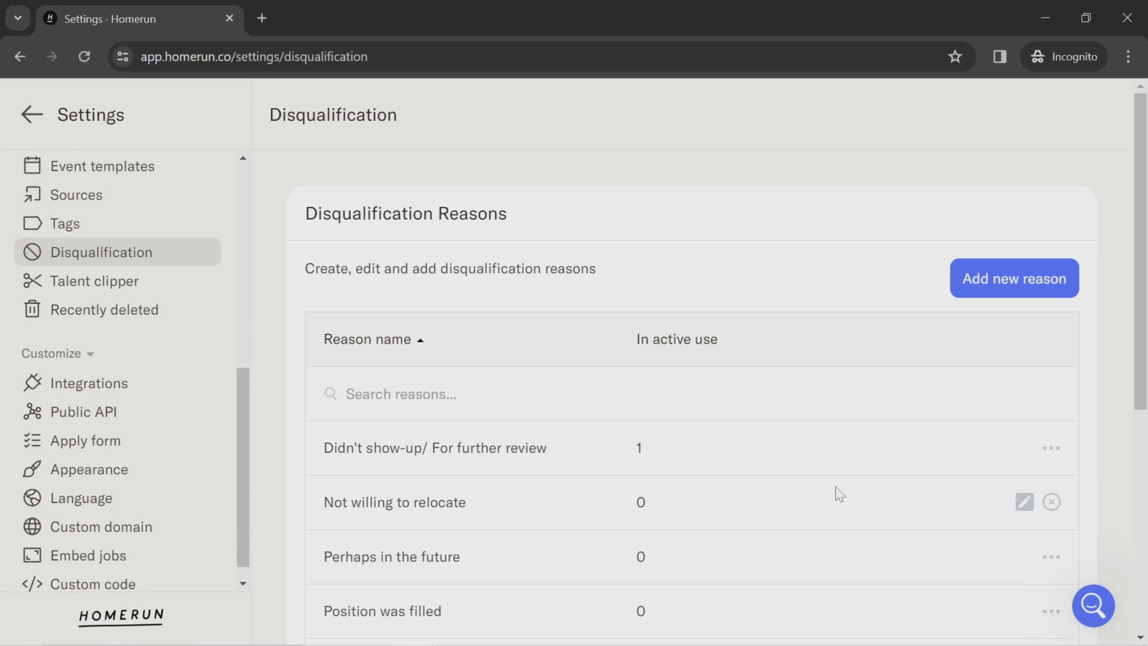Open Language settings
The height and width of the screenshot is (646, 1148).
[81, 498]
